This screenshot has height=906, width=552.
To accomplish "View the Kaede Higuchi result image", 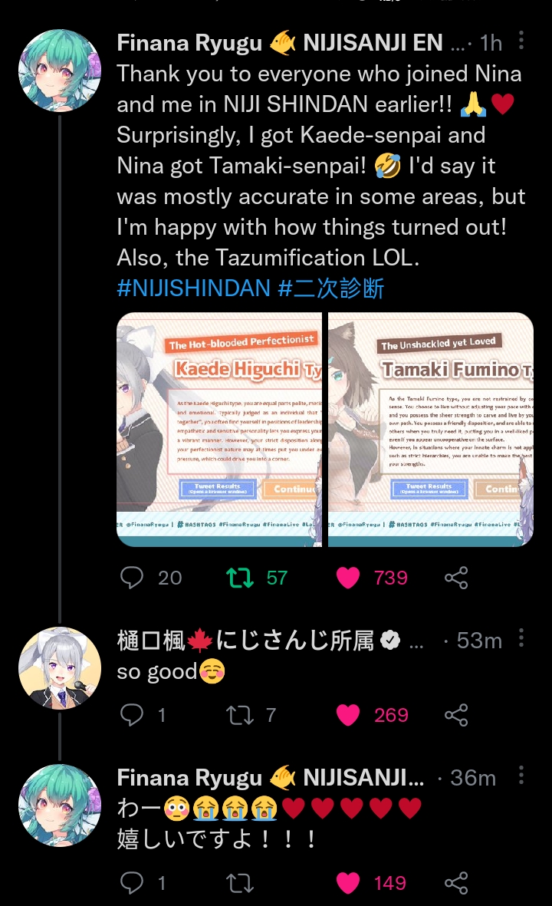I will [x=219, y=430].
